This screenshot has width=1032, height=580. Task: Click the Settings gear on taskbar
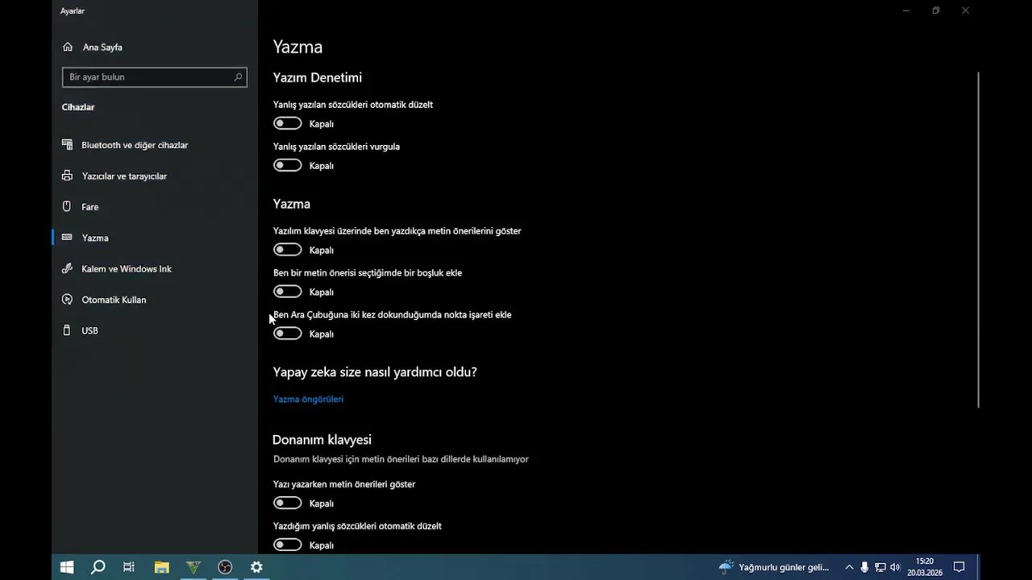(x=256, y=567)
